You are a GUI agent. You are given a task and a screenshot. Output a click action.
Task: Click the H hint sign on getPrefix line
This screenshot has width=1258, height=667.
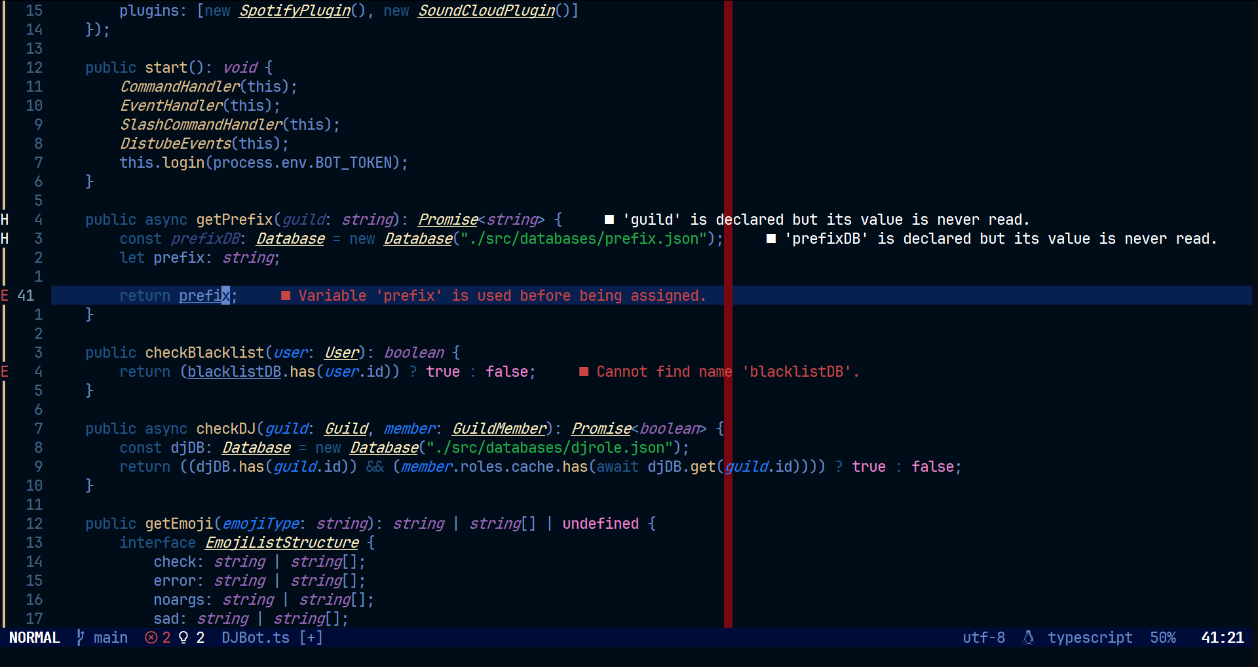tap(5, 219)
